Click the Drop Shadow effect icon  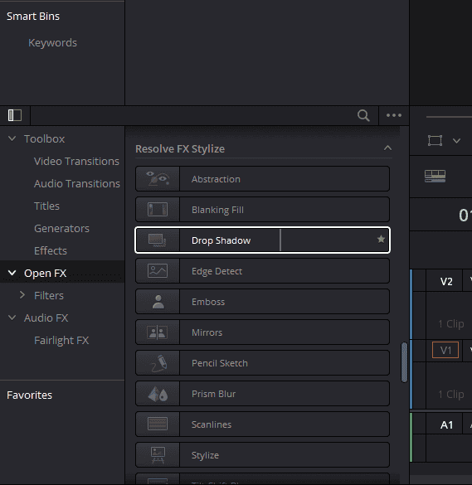[x=158, y=240]
